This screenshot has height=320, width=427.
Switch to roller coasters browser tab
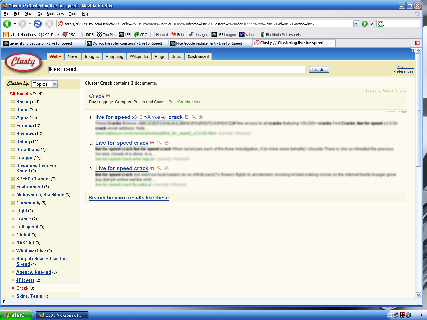[x=127, y=43]
